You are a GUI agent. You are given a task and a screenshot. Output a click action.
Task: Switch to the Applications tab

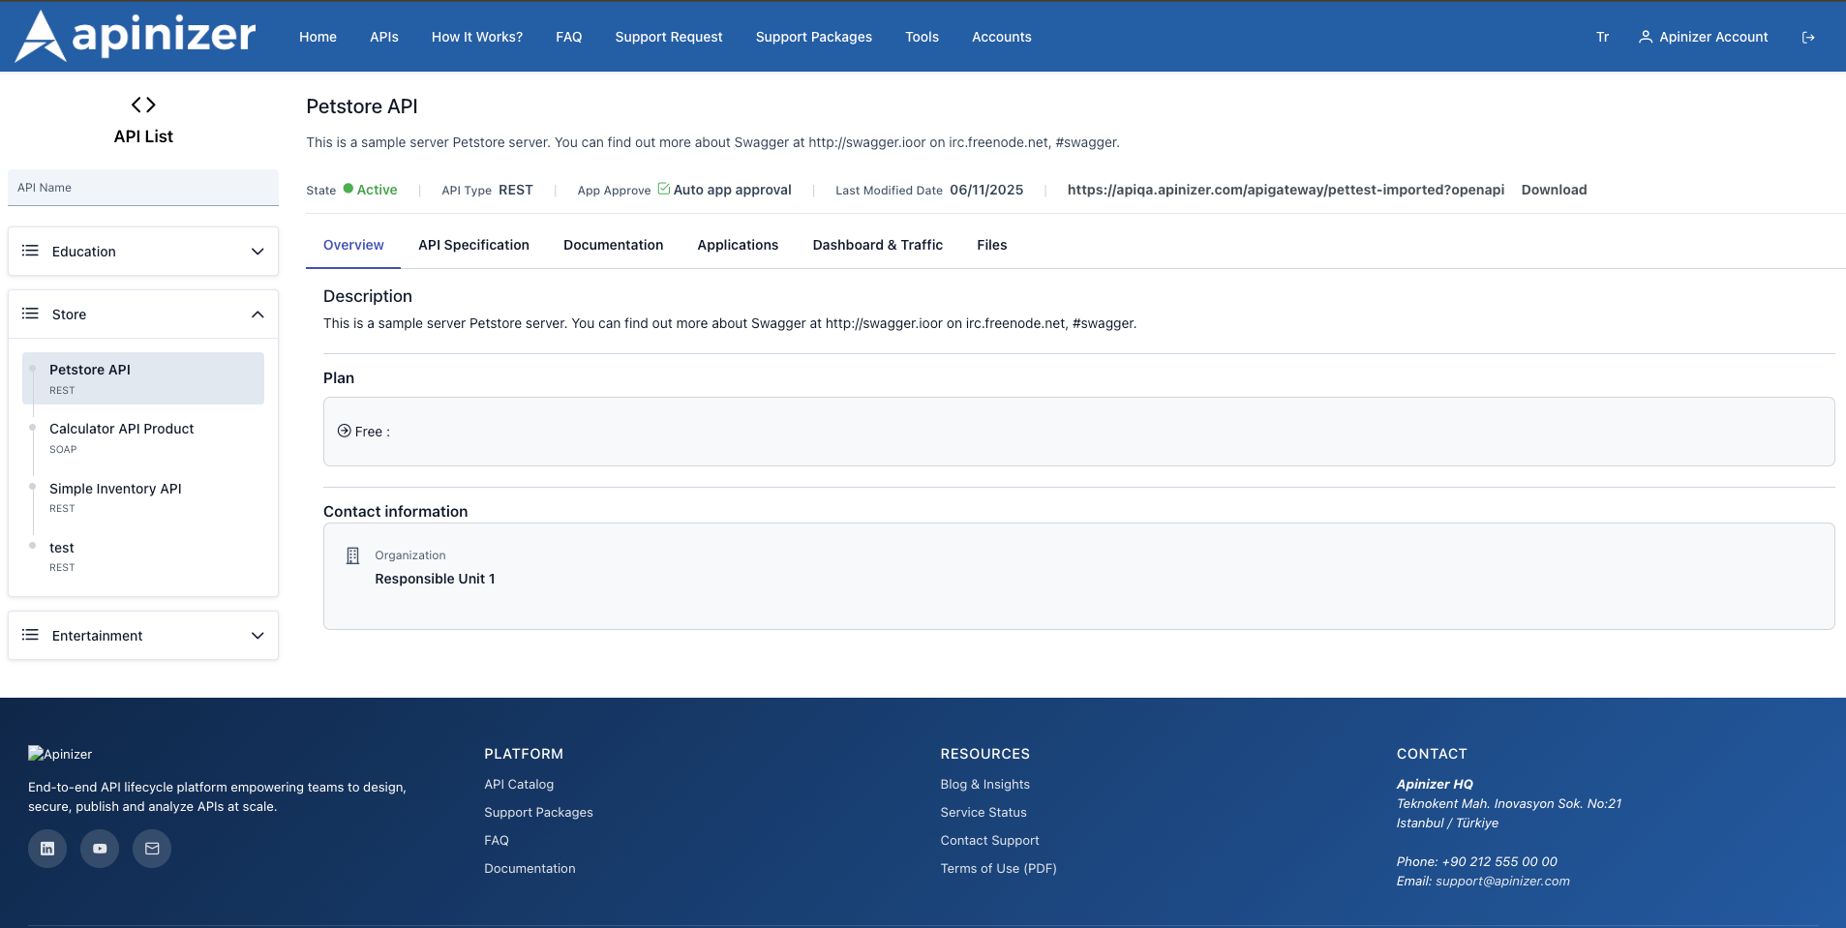click(x=737, y=245)
